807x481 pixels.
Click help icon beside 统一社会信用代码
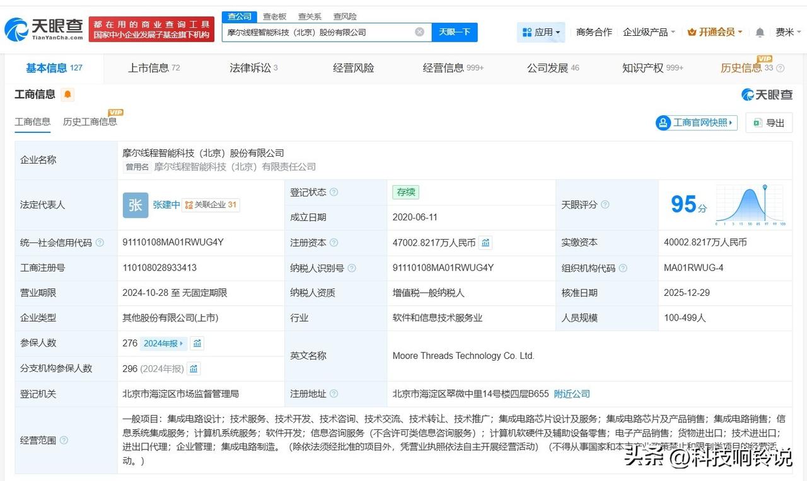pos(100,242)
